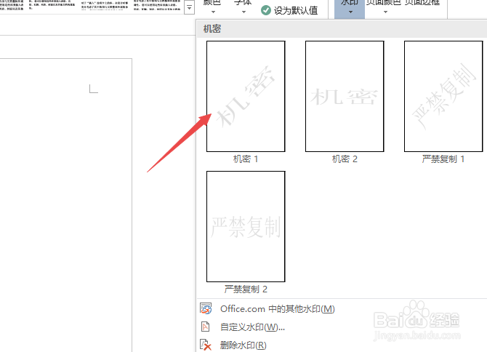Choose the 严禁复制 1 watermark thumbnail

(x=443, y=96)
